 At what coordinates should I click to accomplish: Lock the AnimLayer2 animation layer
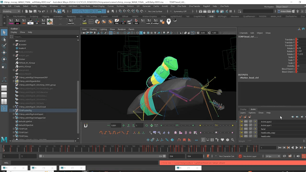[x=241, y=122]
